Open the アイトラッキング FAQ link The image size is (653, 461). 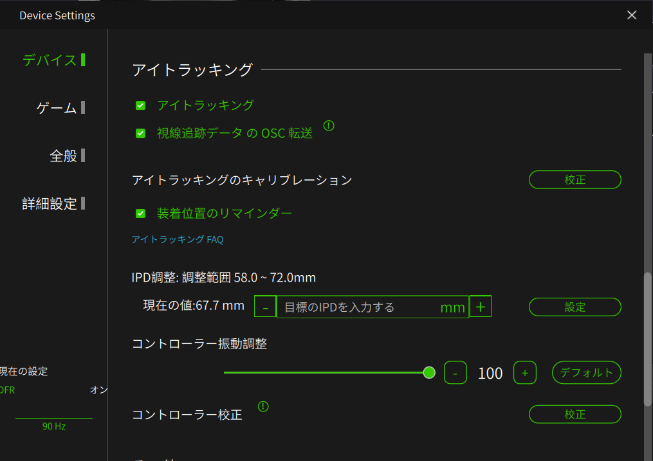click(178, 240)
